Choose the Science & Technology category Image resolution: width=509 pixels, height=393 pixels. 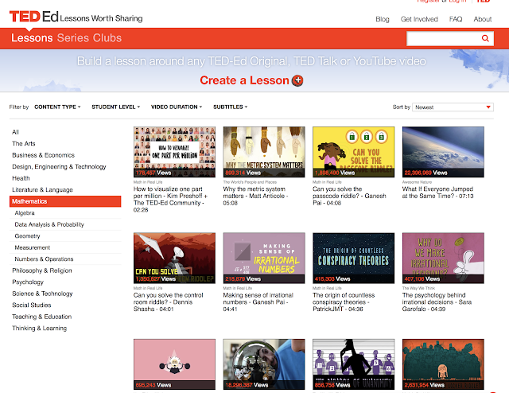coord(42,294)
